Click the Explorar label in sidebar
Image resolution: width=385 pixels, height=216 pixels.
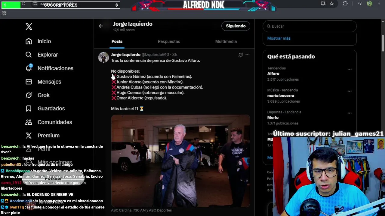pos(48,55)
